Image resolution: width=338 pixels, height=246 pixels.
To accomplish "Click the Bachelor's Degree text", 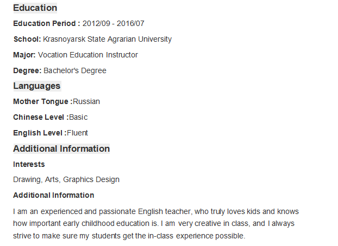I will pos(75,71).
